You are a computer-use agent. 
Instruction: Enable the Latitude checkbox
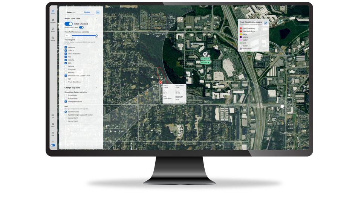point(66,66)
